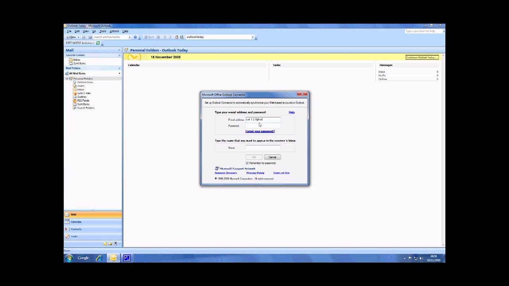Click the Action Center flag tray icon
The width and height of the screenshot is (509, 286).
click(410, 258)
